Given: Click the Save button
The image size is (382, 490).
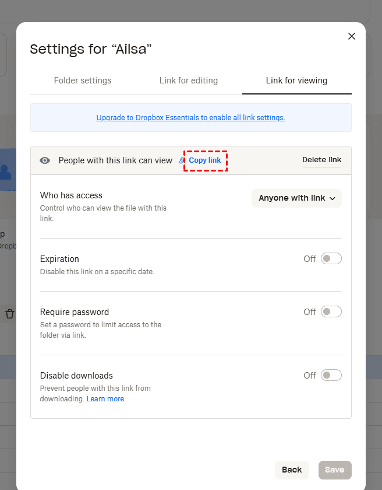Looking at the screenshot, I should (x=335, y=470).
